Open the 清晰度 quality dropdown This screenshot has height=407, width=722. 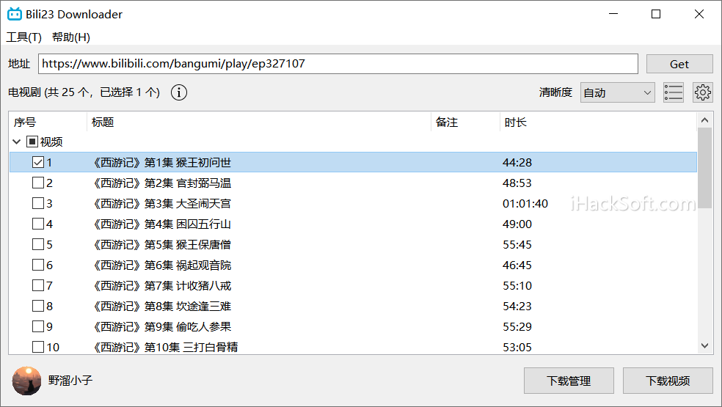618,92
